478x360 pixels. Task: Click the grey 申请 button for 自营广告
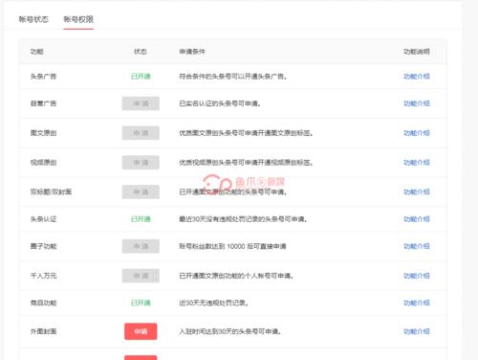[141, 103]
